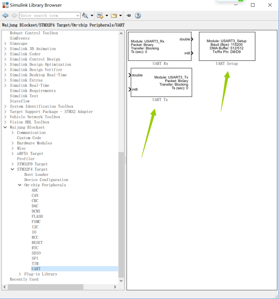Select IO in the peripherals list

point(34,232)
